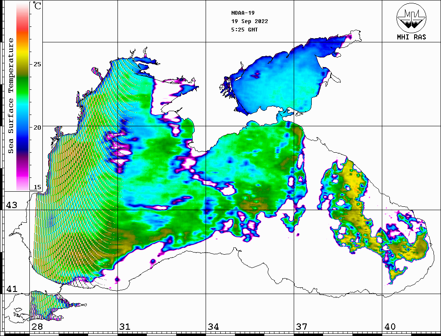
Task: Click the 15 value on temperature scale
Action: point(37,187)
